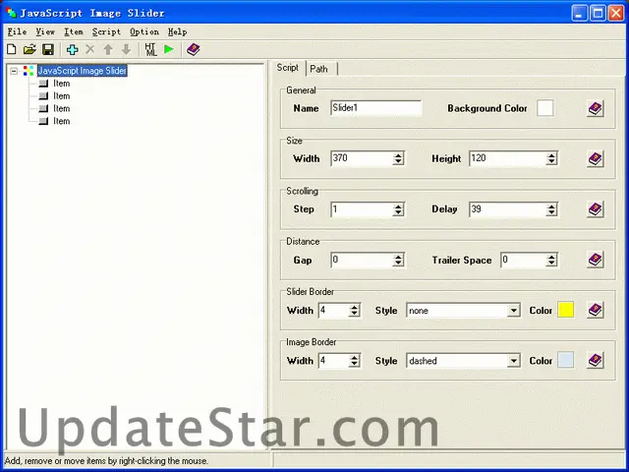Viewport: 629px width, 472px height.
Task: Click the JavaScript Image Slider root icon
Action: point(29,71)
